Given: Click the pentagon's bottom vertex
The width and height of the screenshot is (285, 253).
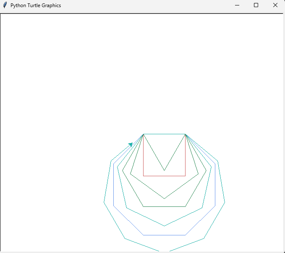Looking at the screenshot, I should click(164, 198).
